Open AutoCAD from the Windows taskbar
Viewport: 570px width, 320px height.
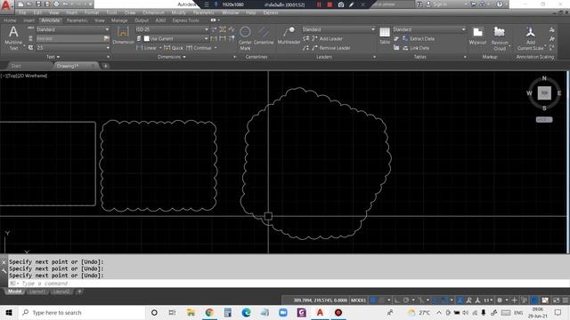tap(320, 312)
